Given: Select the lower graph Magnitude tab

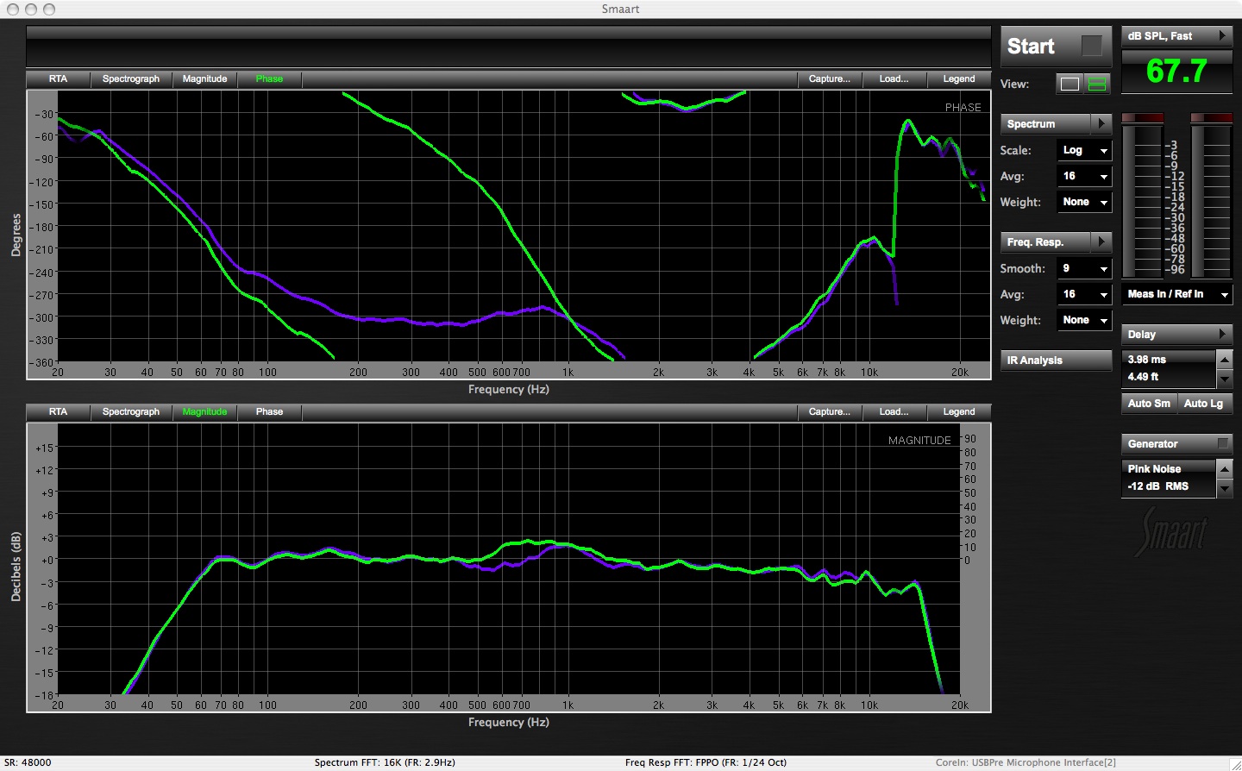Looking at the screenshot, I should 204,411.
